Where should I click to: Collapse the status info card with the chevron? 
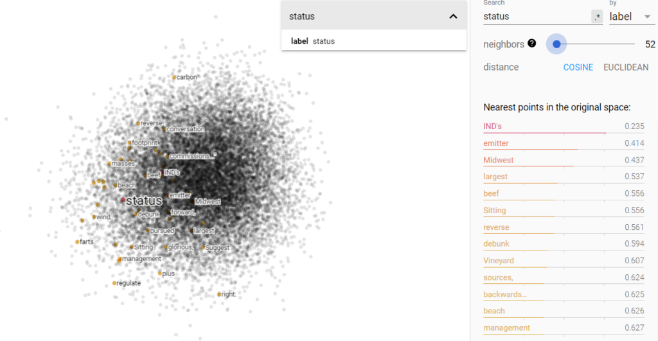pyautogui.click(x=453, y=17)
